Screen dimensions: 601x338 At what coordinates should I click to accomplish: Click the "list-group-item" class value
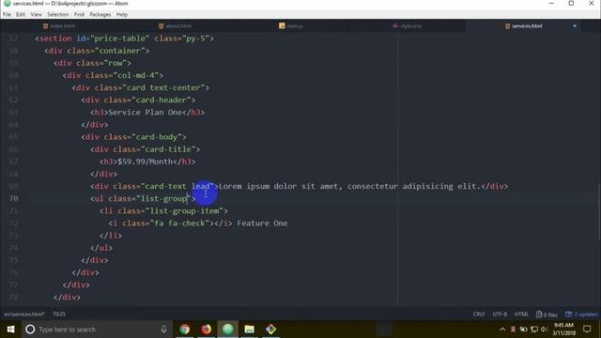[x=184, y=210]
